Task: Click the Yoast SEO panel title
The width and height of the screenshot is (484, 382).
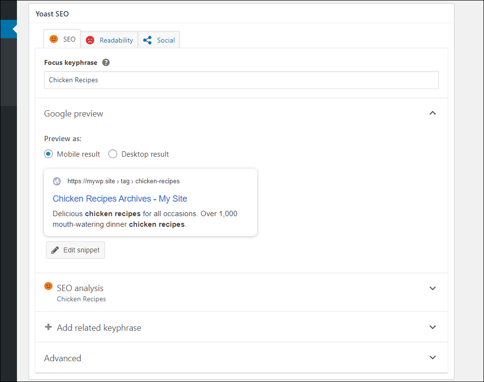Action: (52, 14)
